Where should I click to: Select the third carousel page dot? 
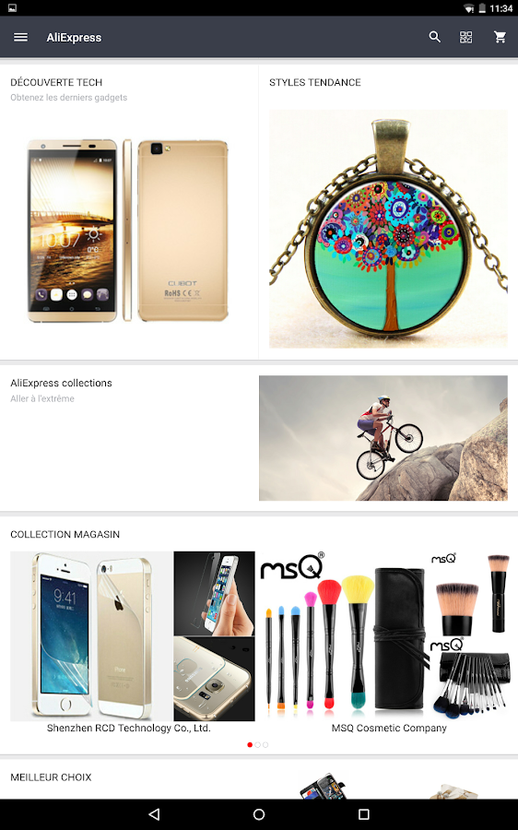[x=265, y=745]
